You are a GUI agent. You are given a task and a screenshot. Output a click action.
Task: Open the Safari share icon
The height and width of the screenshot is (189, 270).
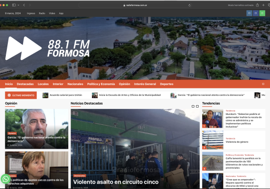257,5
